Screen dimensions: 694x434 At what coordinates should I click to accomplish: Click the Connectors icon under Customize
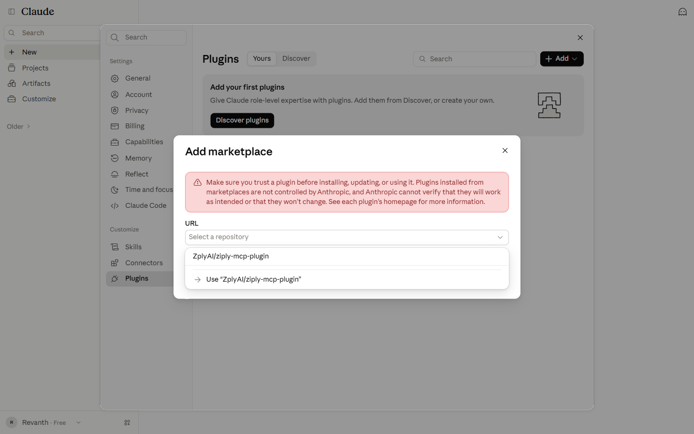coord(115,263)
